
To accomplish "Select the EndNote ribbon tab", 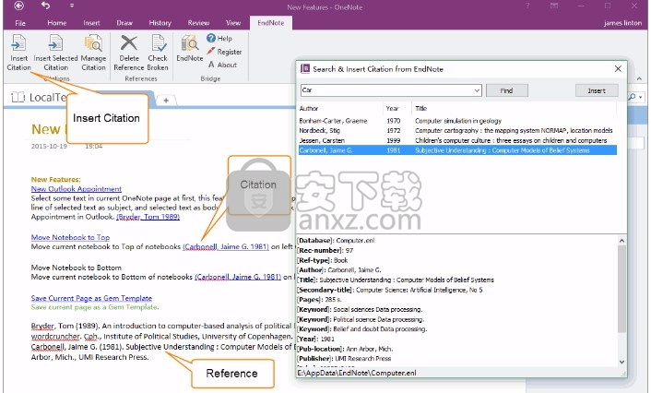I will coord(271,23).
